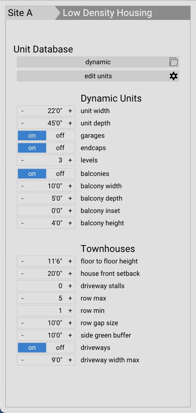Turn off garages
The width and height of the screenshot is (196, 413).
click(x=60, y=135)
